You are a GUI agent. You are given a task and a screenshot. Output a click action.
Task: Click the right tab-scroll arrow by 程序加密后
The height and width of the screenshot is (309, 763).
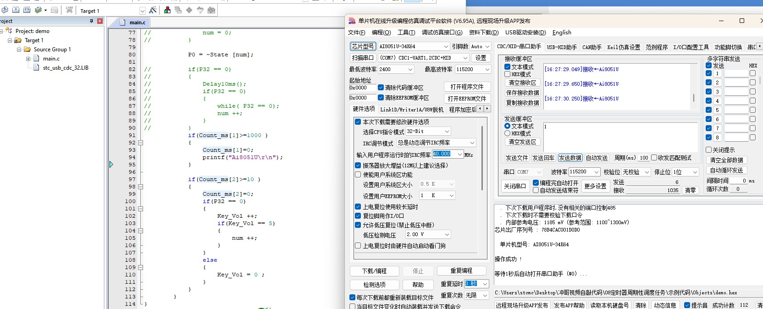point(487,109)
